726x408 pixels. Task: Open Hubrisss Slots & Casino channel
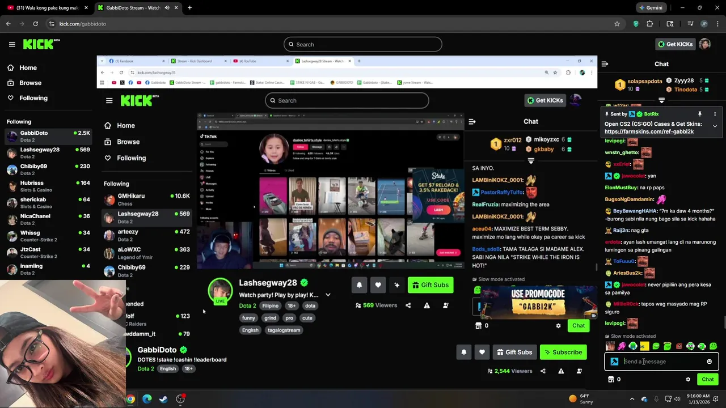click(48, 186)
